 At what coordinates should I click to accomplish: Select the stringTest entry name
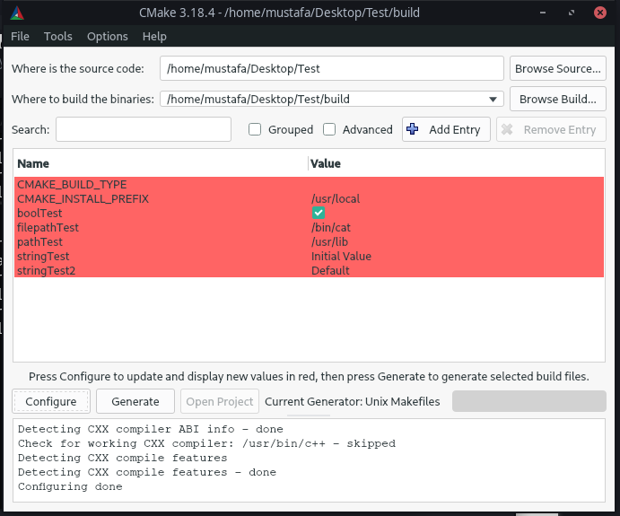(x=43, y=257)
